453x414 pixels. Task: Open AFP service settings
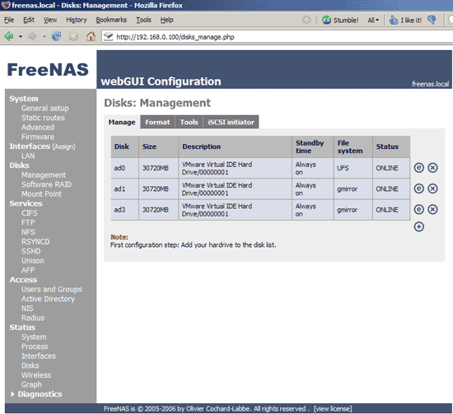click(28, 270)
